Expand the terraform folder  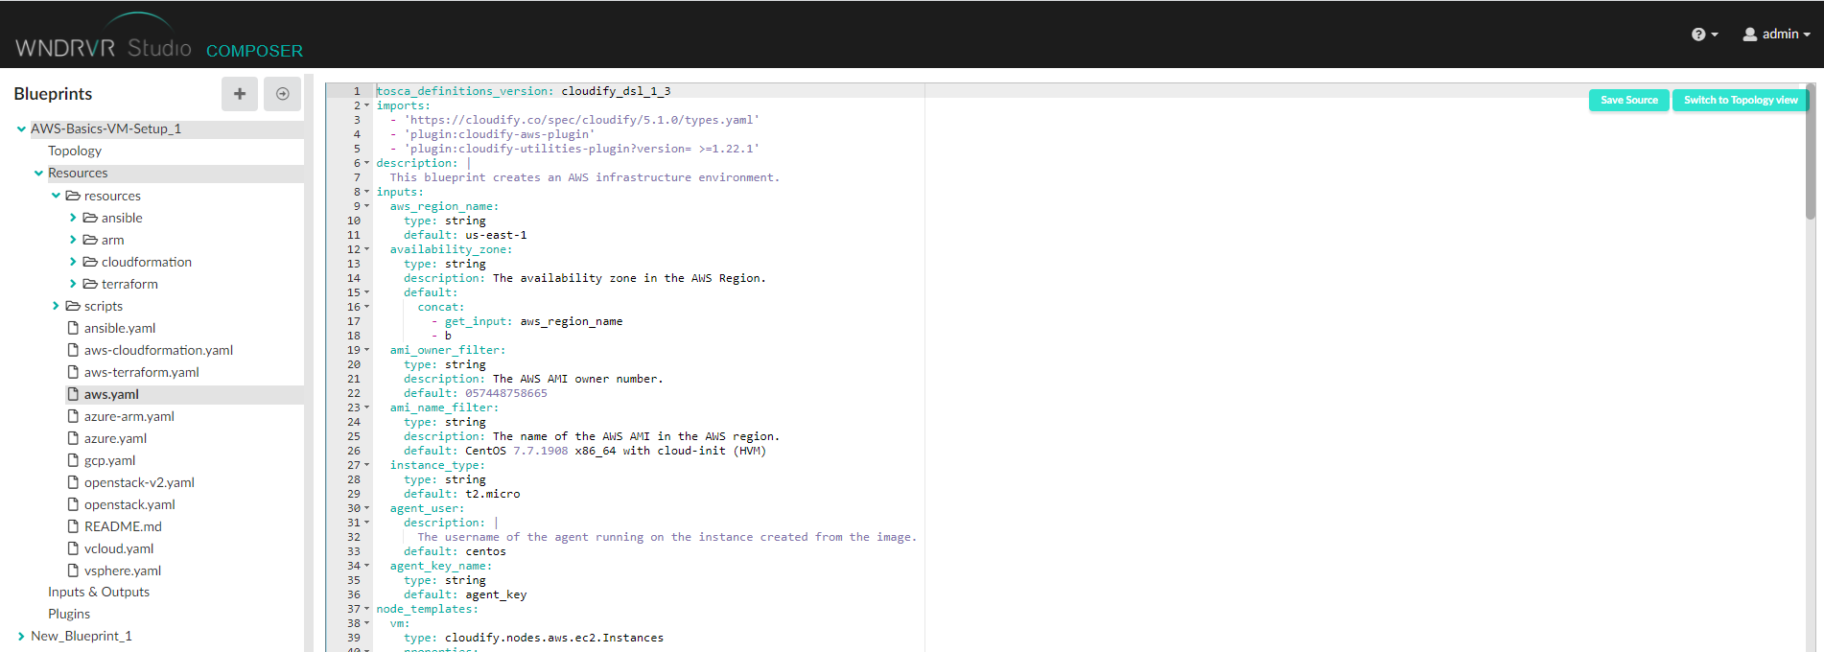[x=73, y=284]
